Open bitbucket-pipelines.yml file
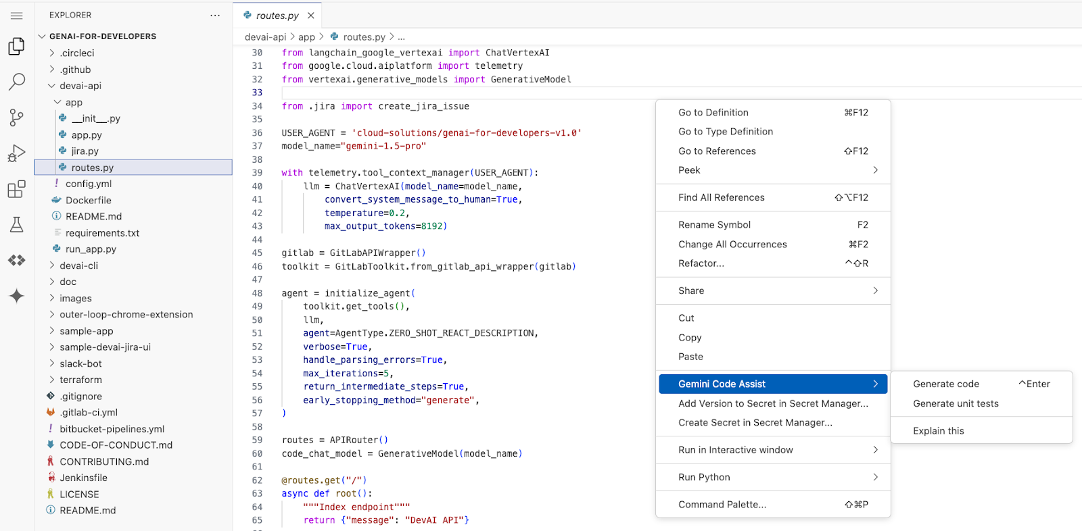1082x531 pixels. point(133,429)
